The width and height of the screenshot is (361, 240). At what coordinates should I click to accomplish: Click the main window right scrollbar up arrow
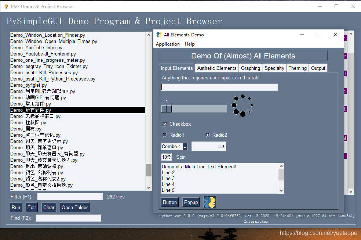[351, 34]
